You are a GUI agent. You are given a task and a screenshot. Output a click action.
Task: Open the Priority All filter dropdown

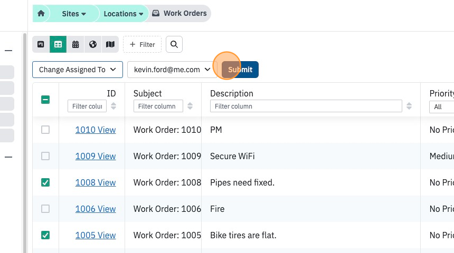pos(441,107)
